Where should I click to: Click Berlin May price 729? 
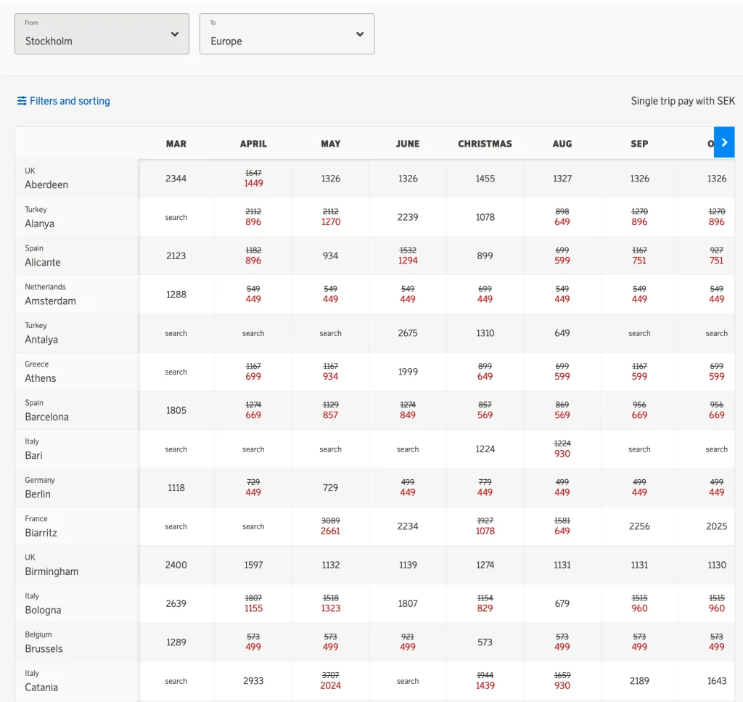coord(331,488)
